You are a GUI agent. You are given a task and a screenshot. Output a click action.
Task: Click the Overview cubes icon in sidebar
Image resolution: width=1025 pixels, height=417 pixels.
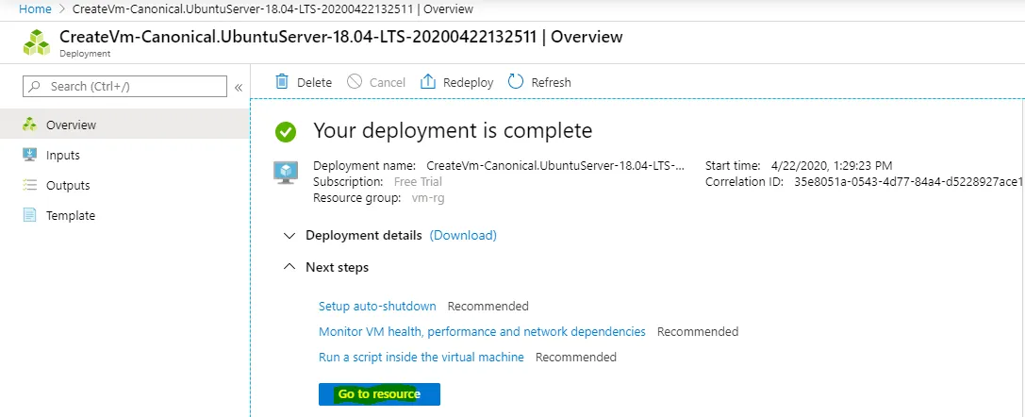[29, 125]
